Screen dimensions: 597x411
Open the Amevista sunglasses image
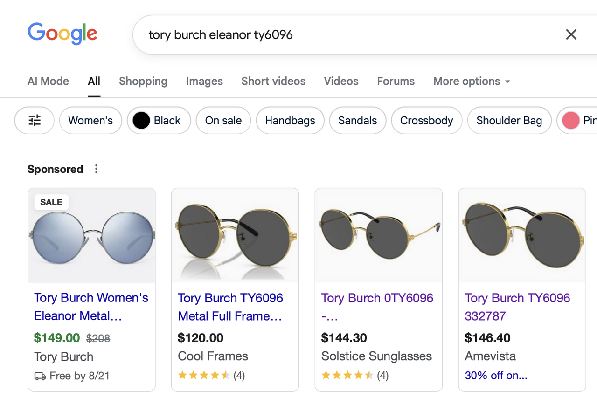(522, 235)
